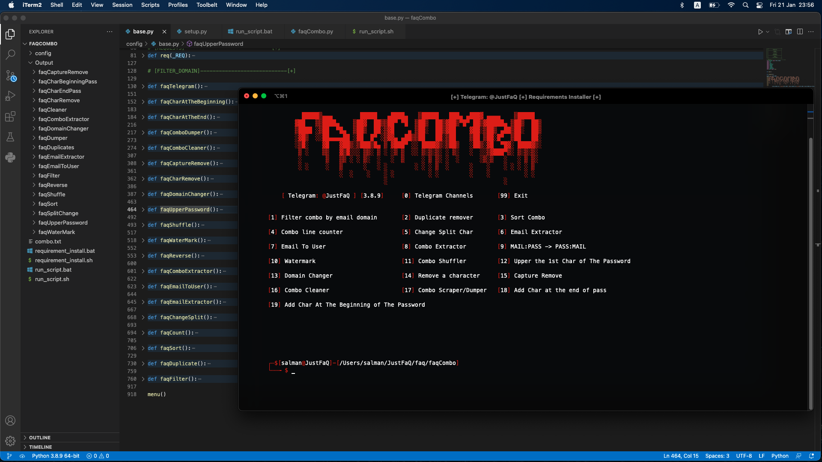
Task: Open the Scripts menu in menu bar
Action: (149, 5)
